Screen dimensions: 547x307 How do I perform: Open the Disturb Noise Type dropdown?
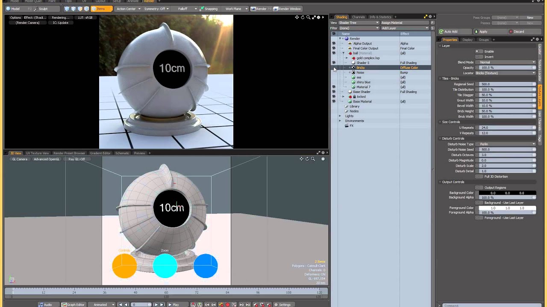click(x=506, y=144)
